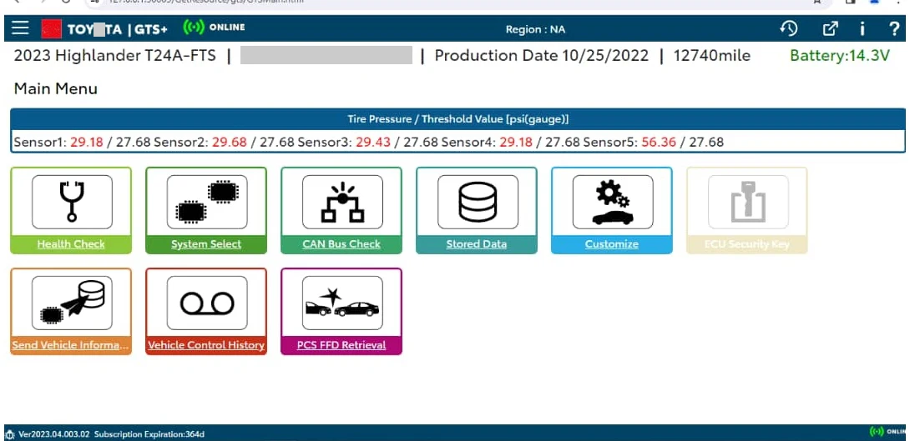Click the CAN Bus Check network icon

[x=342, y=202]
